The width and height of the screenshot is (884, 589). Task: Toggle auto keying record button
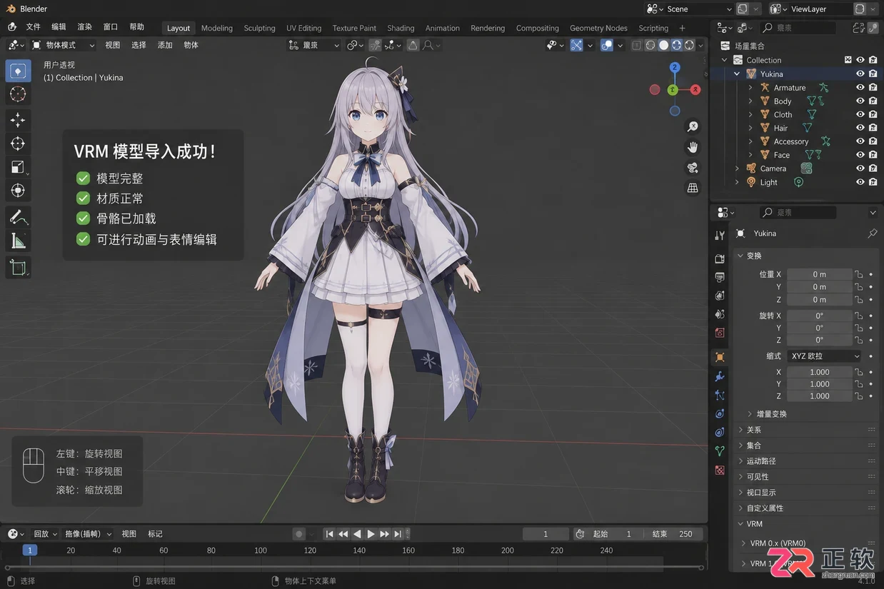(x=299, y=534)
